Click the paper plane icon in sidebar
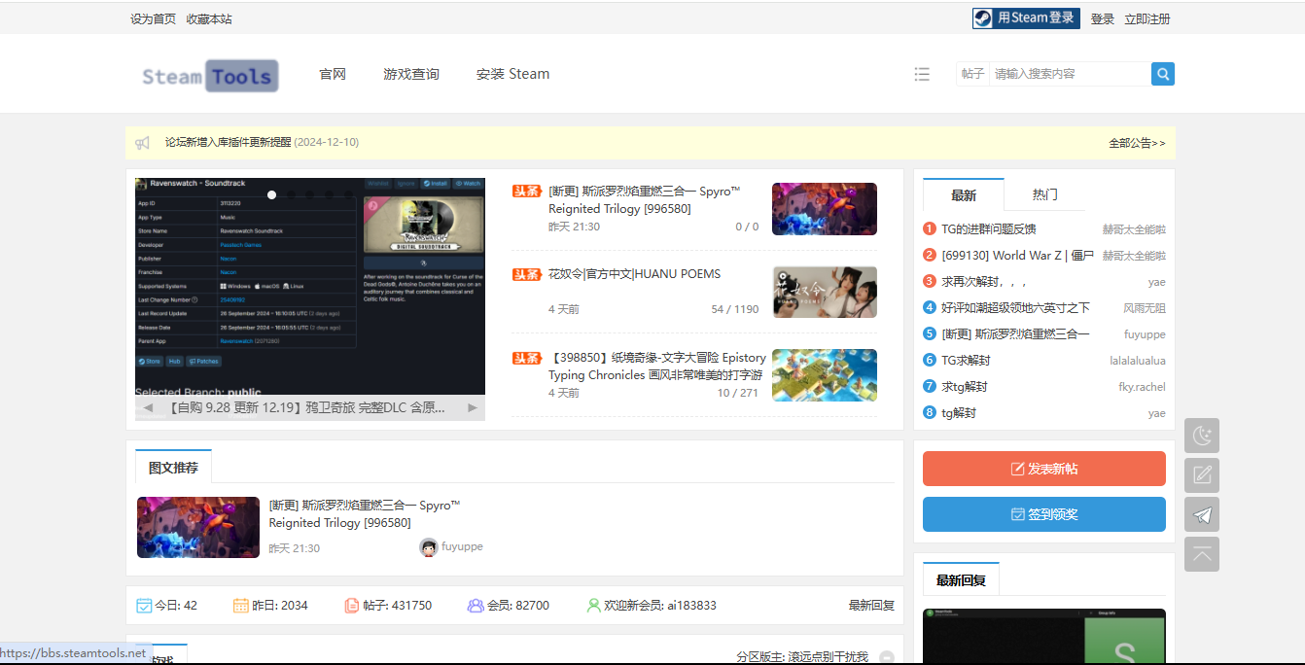This screenshot has height=665, width=1305. tap(1202, 515)
